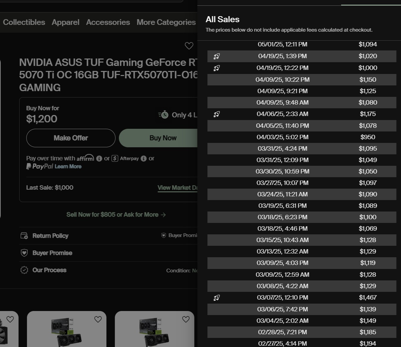Open the Apparel category
This screenshot has height=347, width=401.
(65, 22)
